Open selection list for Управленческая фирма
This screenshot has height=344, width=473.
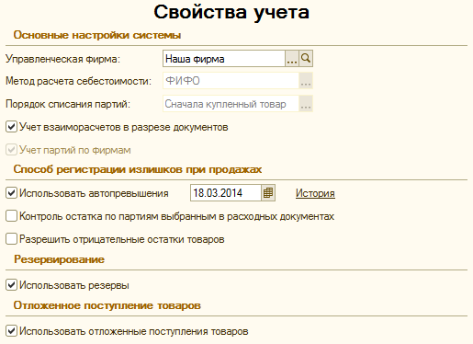click(x=292, y=59)
